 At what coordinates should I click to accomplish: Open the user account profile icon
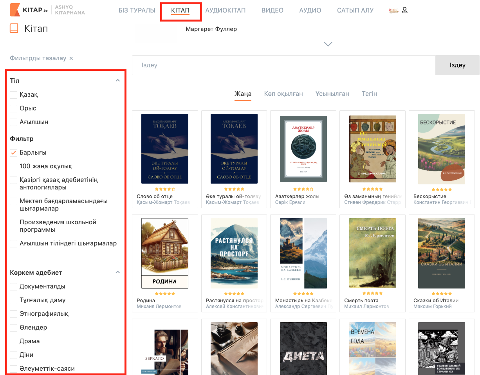(x=405, y=11)
